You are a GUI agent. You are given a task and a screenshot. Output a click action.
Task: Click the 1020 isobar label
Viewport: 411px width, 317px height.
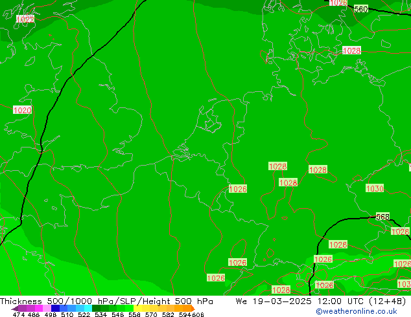(22, 110)
